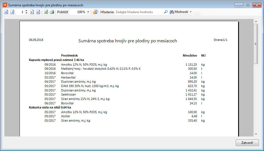Viewport: 264px width, 151px height.
Task: Click the MJ column header
Action: tap(203, 56)
